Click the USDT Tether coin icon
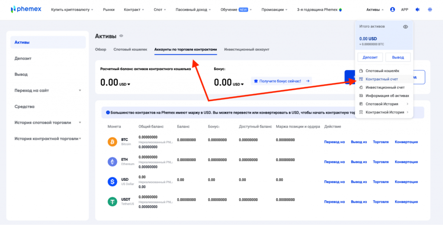443x225 pixels. (112, 202)
